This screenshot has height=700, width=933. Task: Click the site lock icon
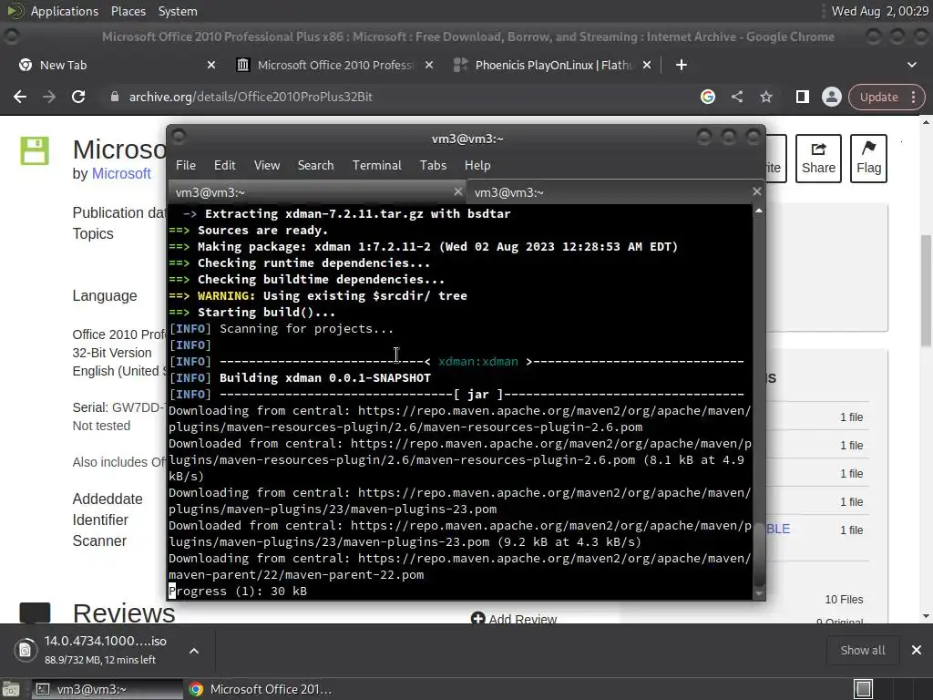pos(115,97)
